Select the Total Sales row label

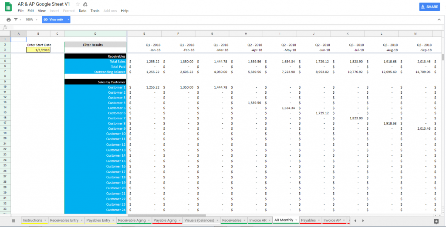(95, 61)
